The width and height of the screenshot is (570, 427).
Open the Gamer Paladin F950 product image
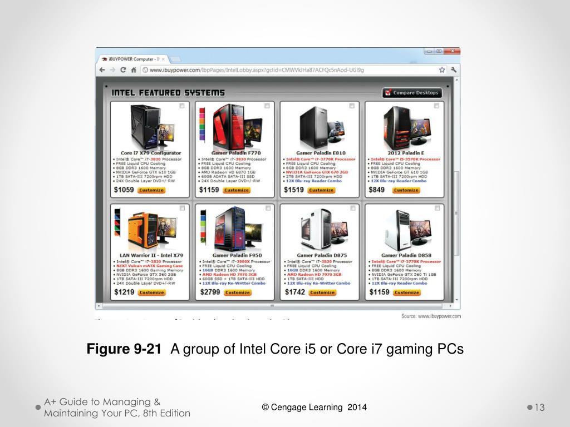238,229
